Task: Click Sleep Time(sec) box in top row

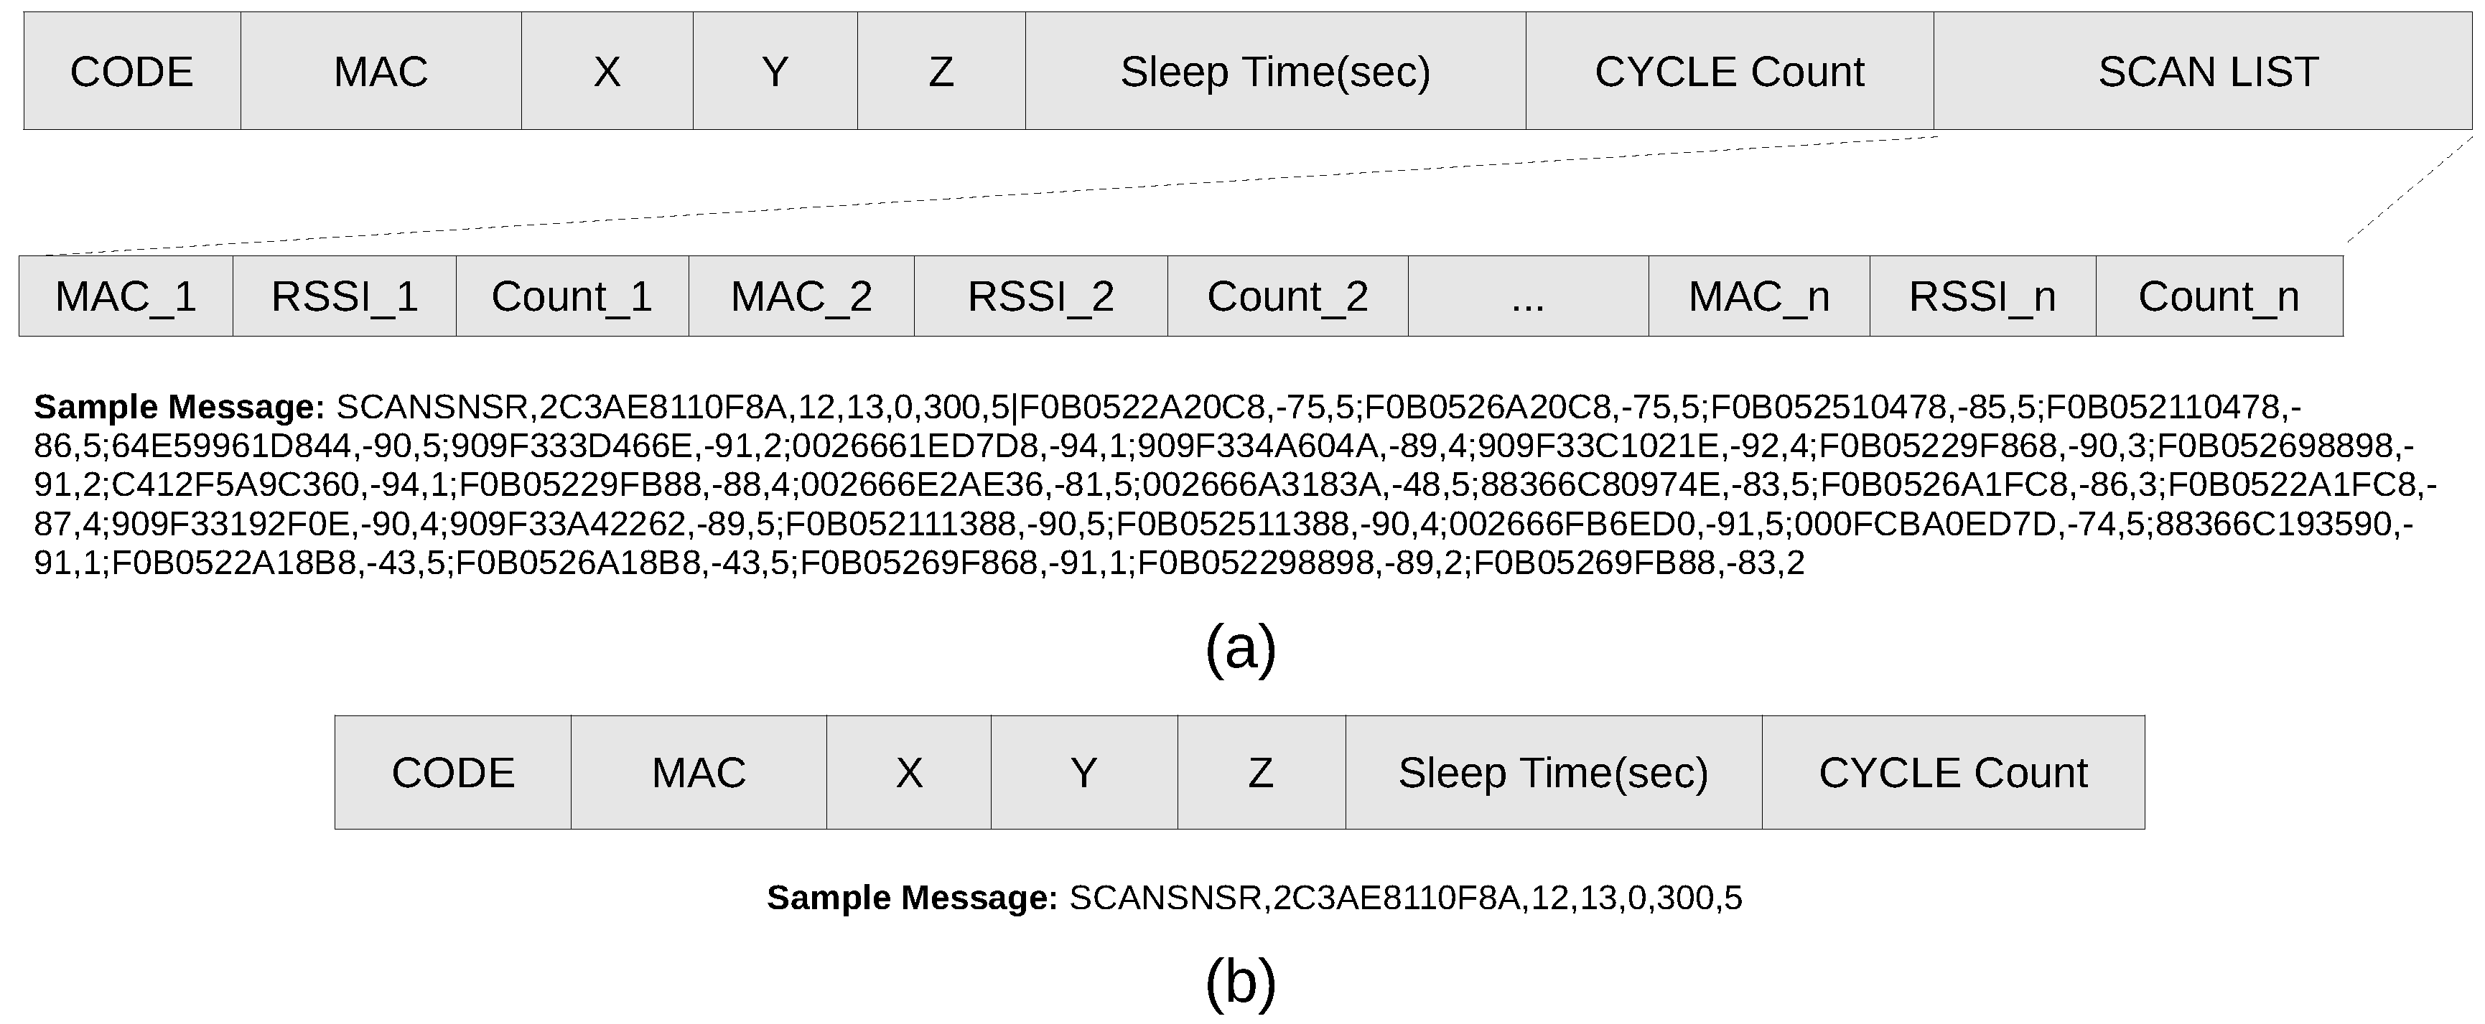Action: pyautogui.click(x=1275, y=71)
